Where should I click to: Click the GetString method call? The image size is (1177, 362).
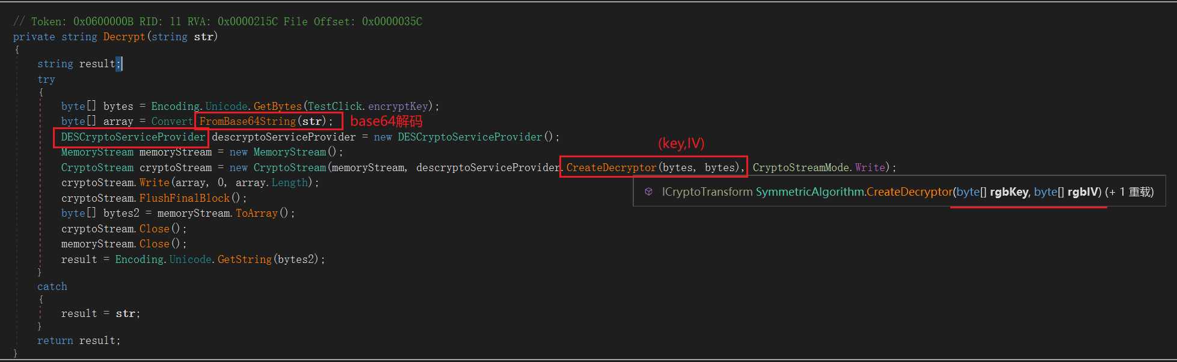click(x=244, y=259)
